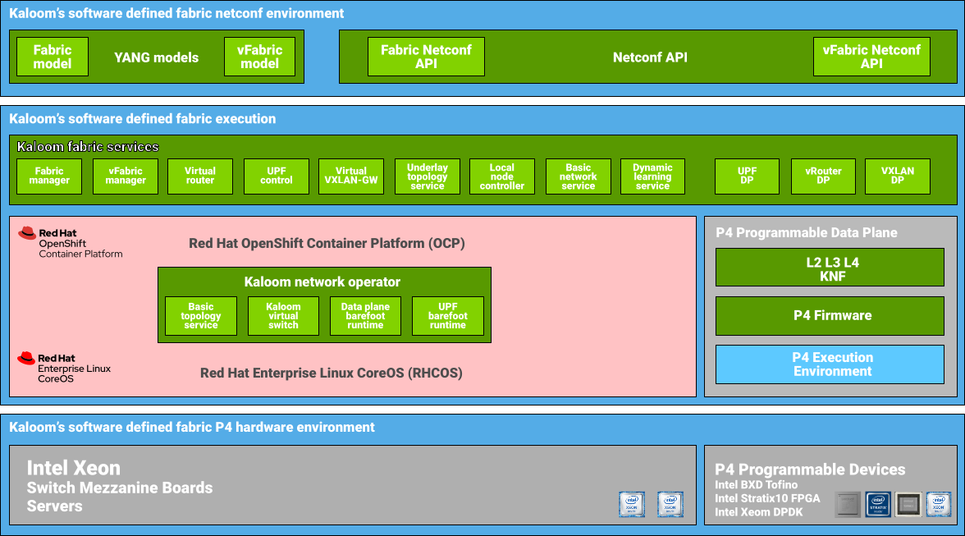Select the vFabric Netconf API box
The image size is (965, 536).
pos(871,57)
